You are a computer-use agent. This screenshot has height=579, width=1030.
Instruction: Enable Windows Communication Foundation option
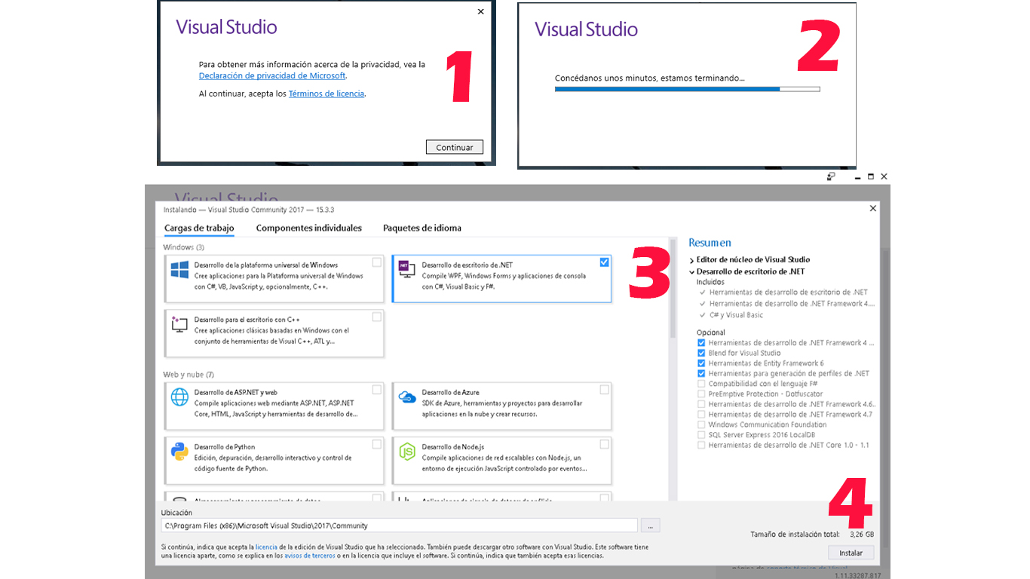tap(701, 424)
